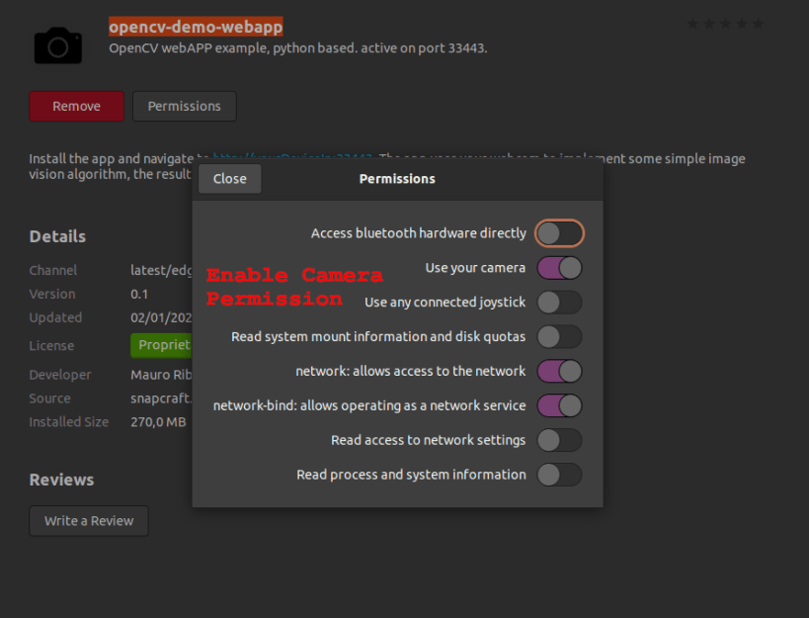
Task: Disable the Use your camera switch
Action: [559, 268]
